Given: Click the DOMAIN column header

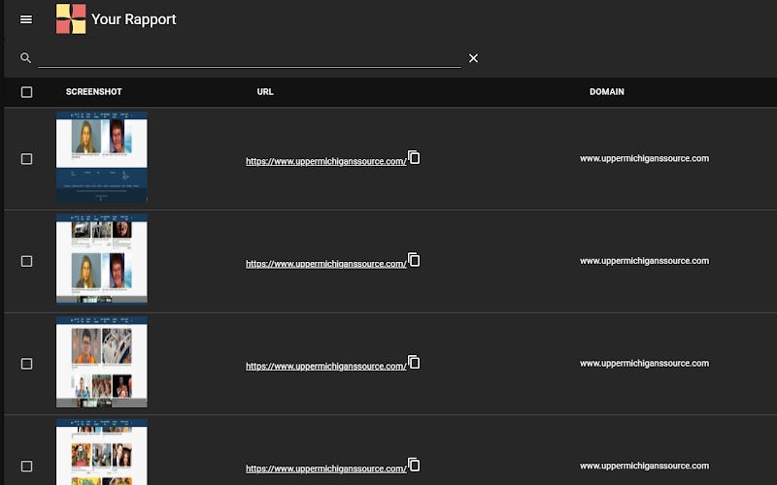Looking at the screenshot, I should (x=606, y=91).
